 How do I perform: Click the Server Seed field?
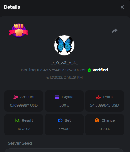click(64, 150)
